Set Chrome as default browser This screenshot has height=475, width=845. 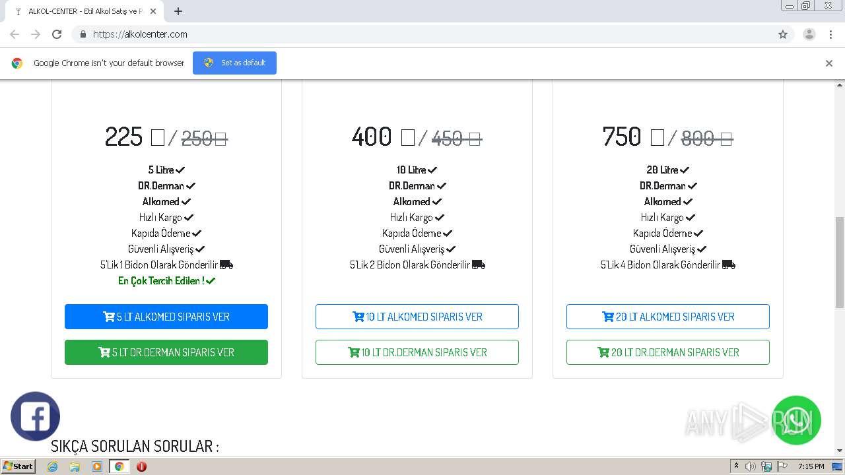click(234, 63)
